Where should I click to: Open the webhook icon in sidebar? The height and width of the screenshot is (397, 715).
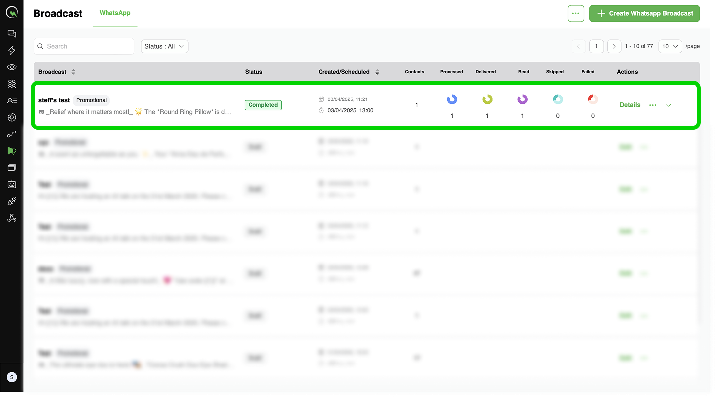tap(12, 218)
